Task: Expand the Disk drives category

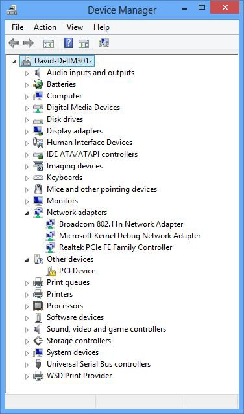Action: coord(27,120)
